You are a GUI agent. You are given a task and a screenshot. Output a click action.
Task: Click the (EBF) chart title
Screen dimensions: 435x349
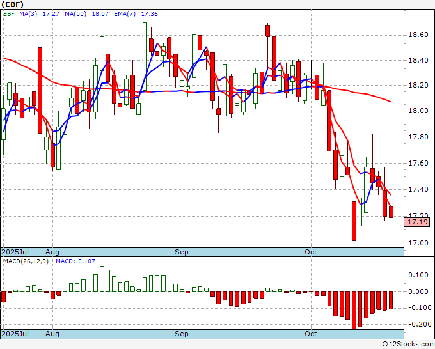tap(13, 4)
